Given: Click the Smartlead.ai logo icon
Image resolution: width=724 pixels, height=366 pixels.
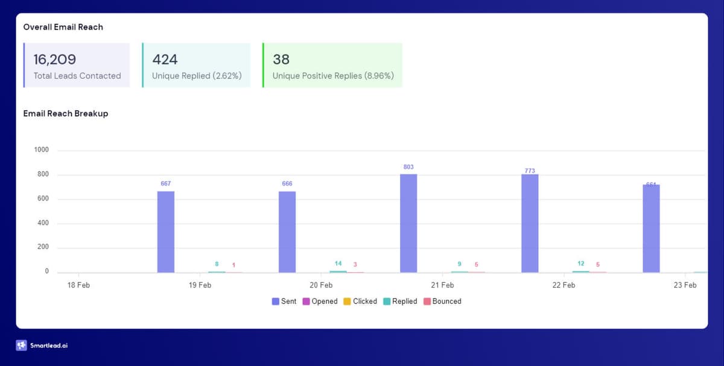Looking at the screenshot, I should tap(22, 346).
